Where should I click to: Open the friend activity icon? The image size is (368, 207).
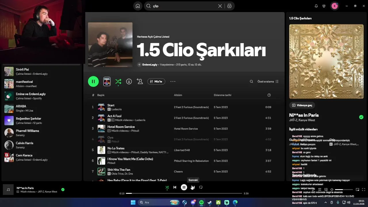(324, 6)
